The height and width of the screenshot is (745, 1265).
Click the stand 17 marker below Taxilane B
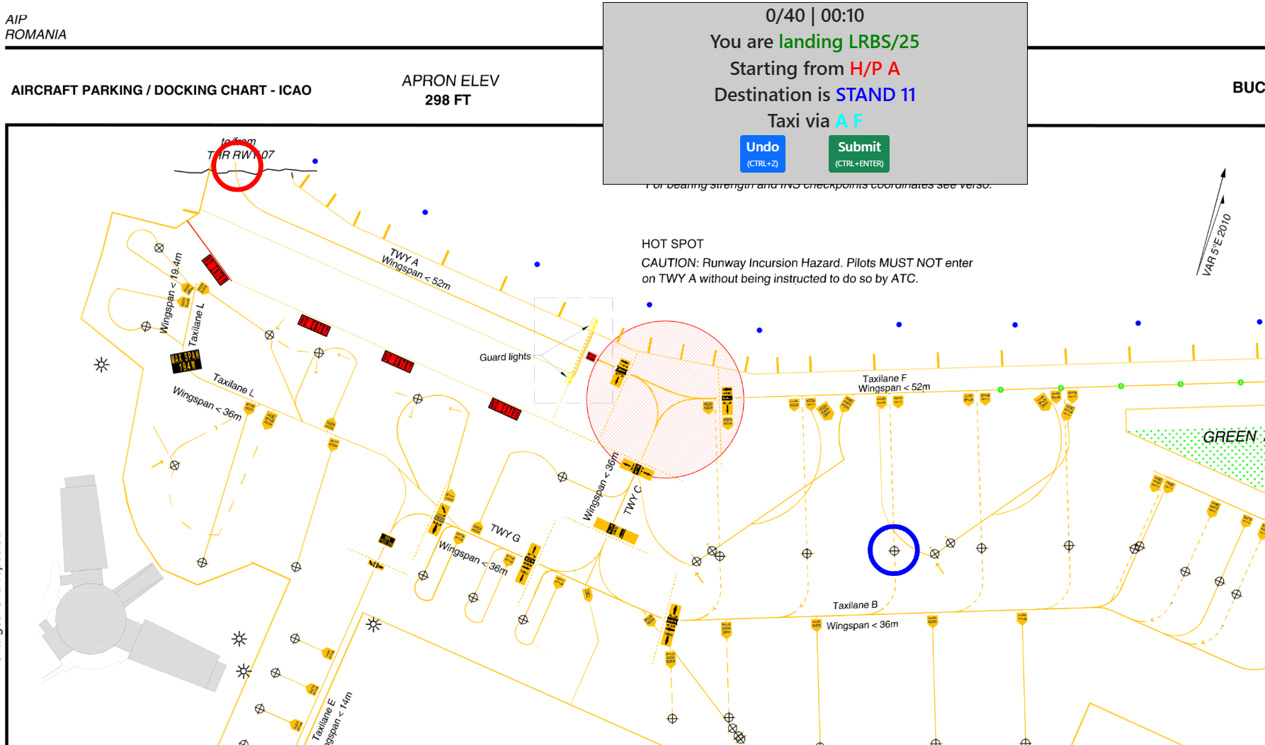click(1021, 618)
